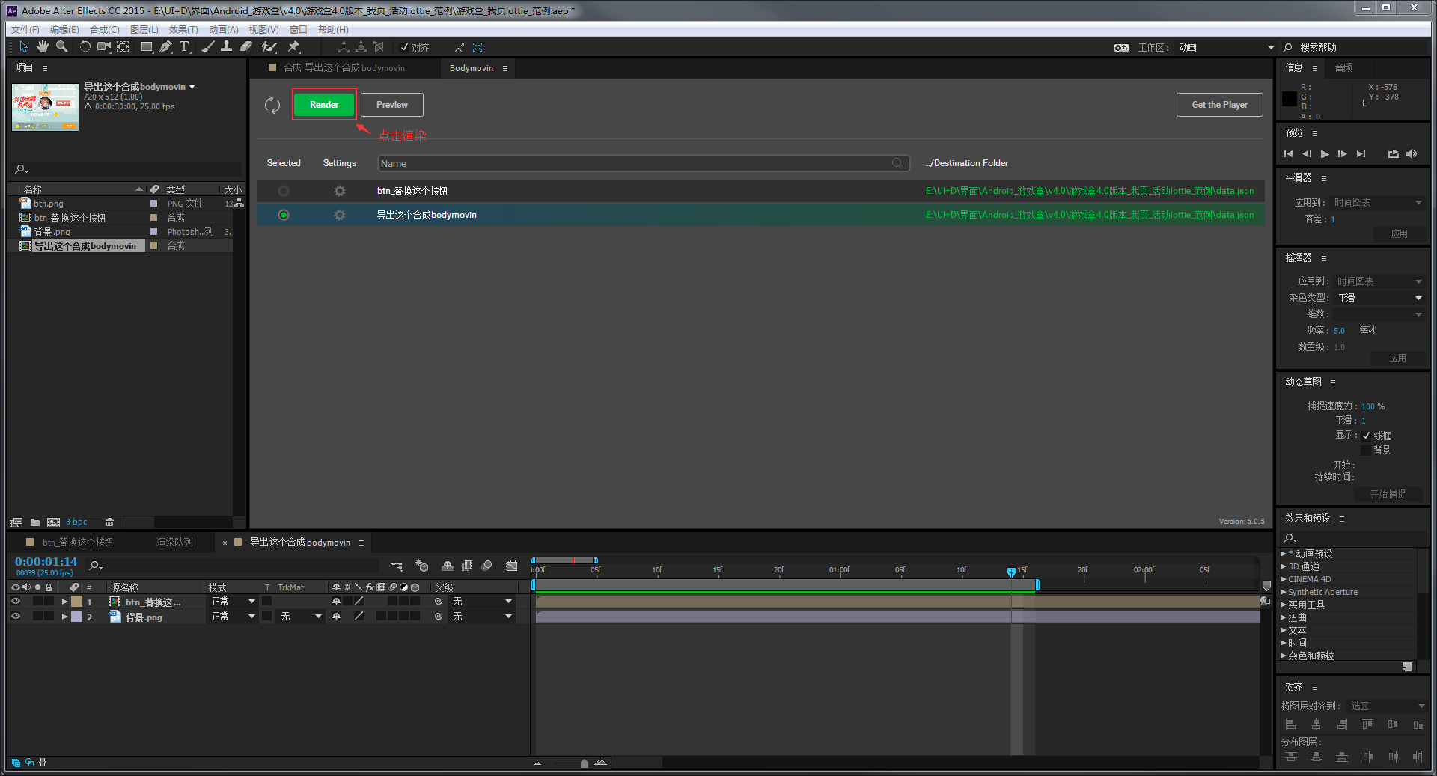Switch to the 渲染队列 tab
The height and width of the screenshot is (776, 1437).
click(174, 543)
